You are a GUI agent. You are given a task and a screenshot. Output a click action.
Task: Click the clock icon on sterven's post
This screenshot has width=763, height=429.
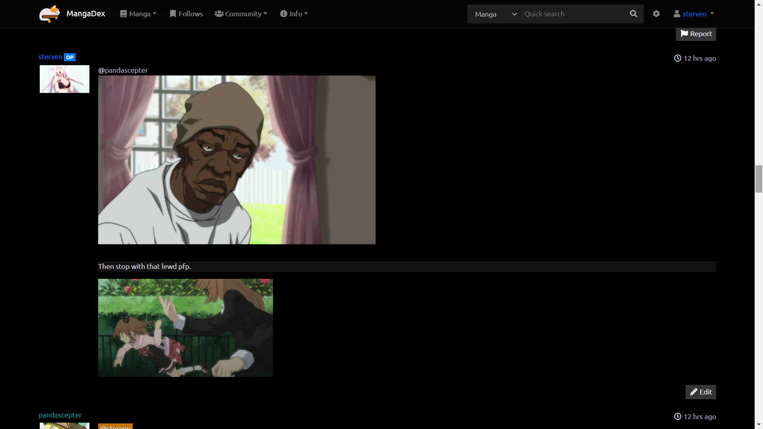coord(678,58)
